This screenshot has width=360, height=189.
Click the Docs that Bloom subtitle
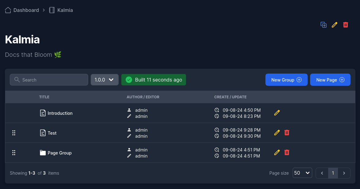33,55
